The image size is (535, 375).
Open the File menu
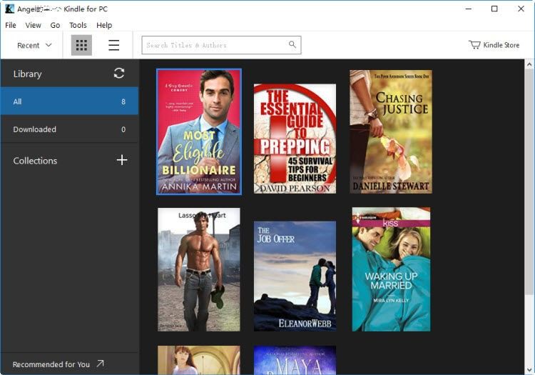tap(11, 25)
